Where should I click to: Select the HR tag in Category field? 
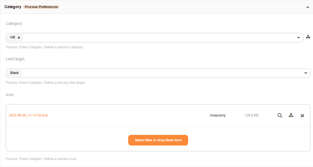[x=13, y=37]
